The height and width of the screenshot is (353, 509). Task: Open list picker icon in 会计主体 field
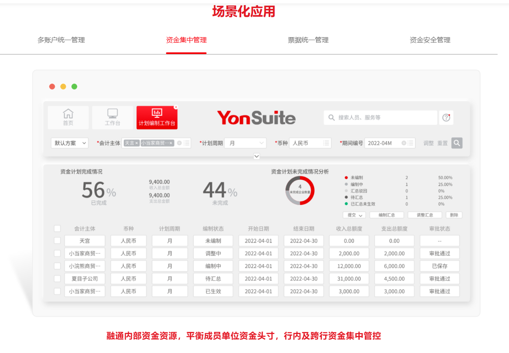(x=186, y=143)
